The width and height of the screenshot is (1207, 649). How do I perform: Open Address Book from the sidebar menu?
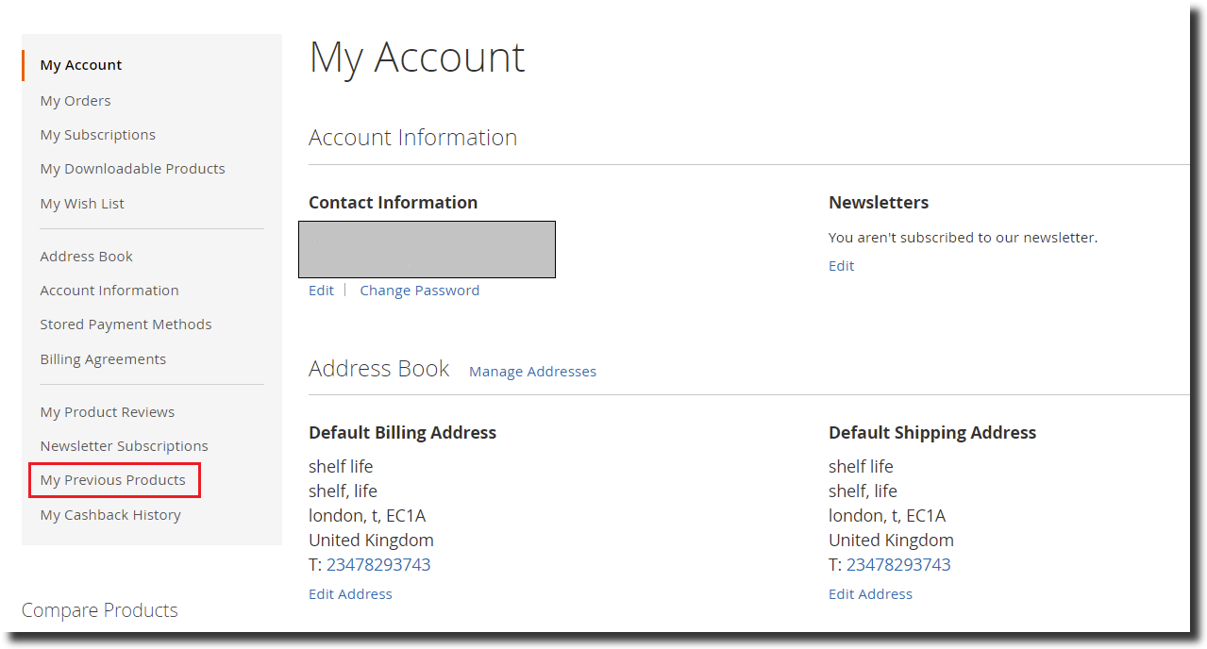86,257
